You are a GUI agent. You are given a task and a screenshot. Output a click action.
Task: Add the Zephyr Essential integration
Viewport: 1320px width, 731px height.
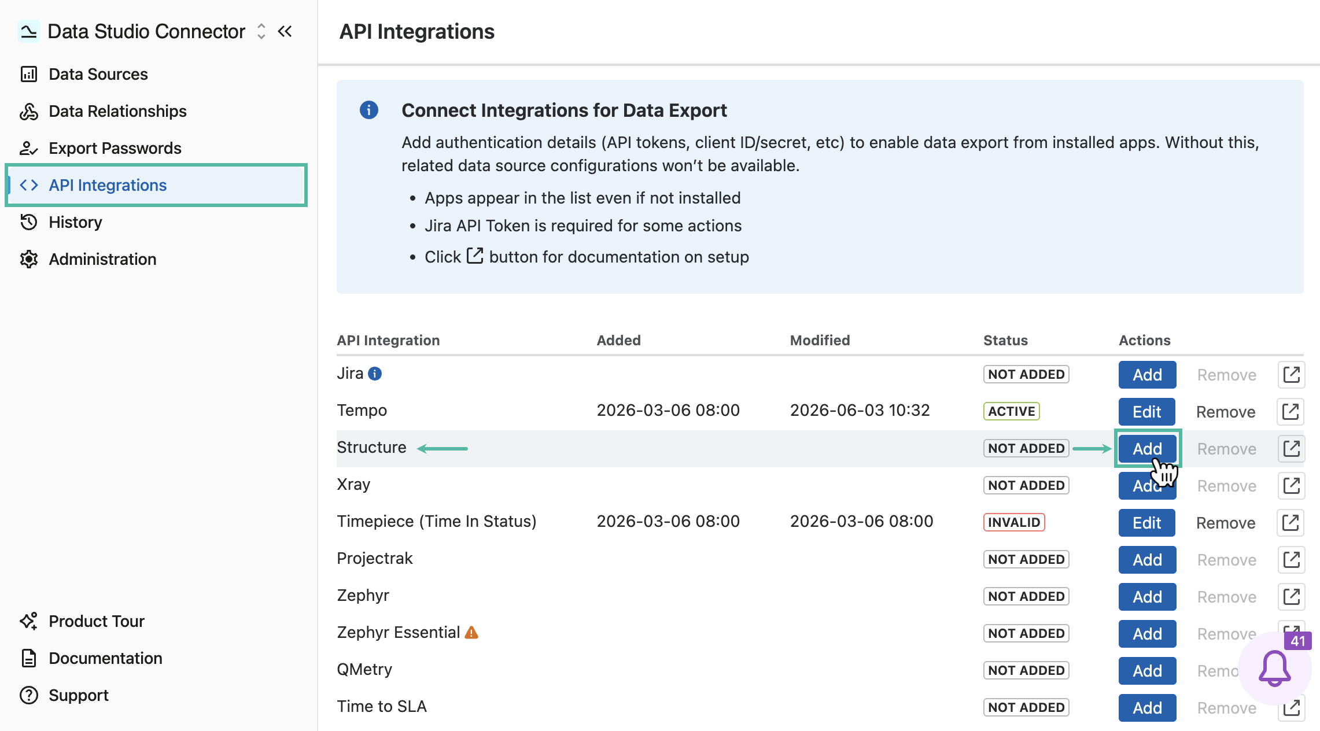pos(1147,634)
